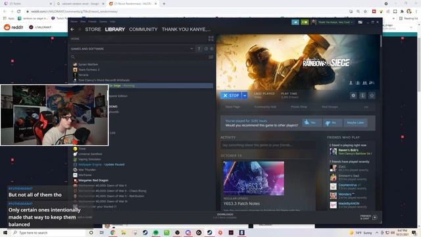The image size is (421, 237).
Task: Click the Maybe Later button
Action: pyautogui.click(x=355, y=122)
